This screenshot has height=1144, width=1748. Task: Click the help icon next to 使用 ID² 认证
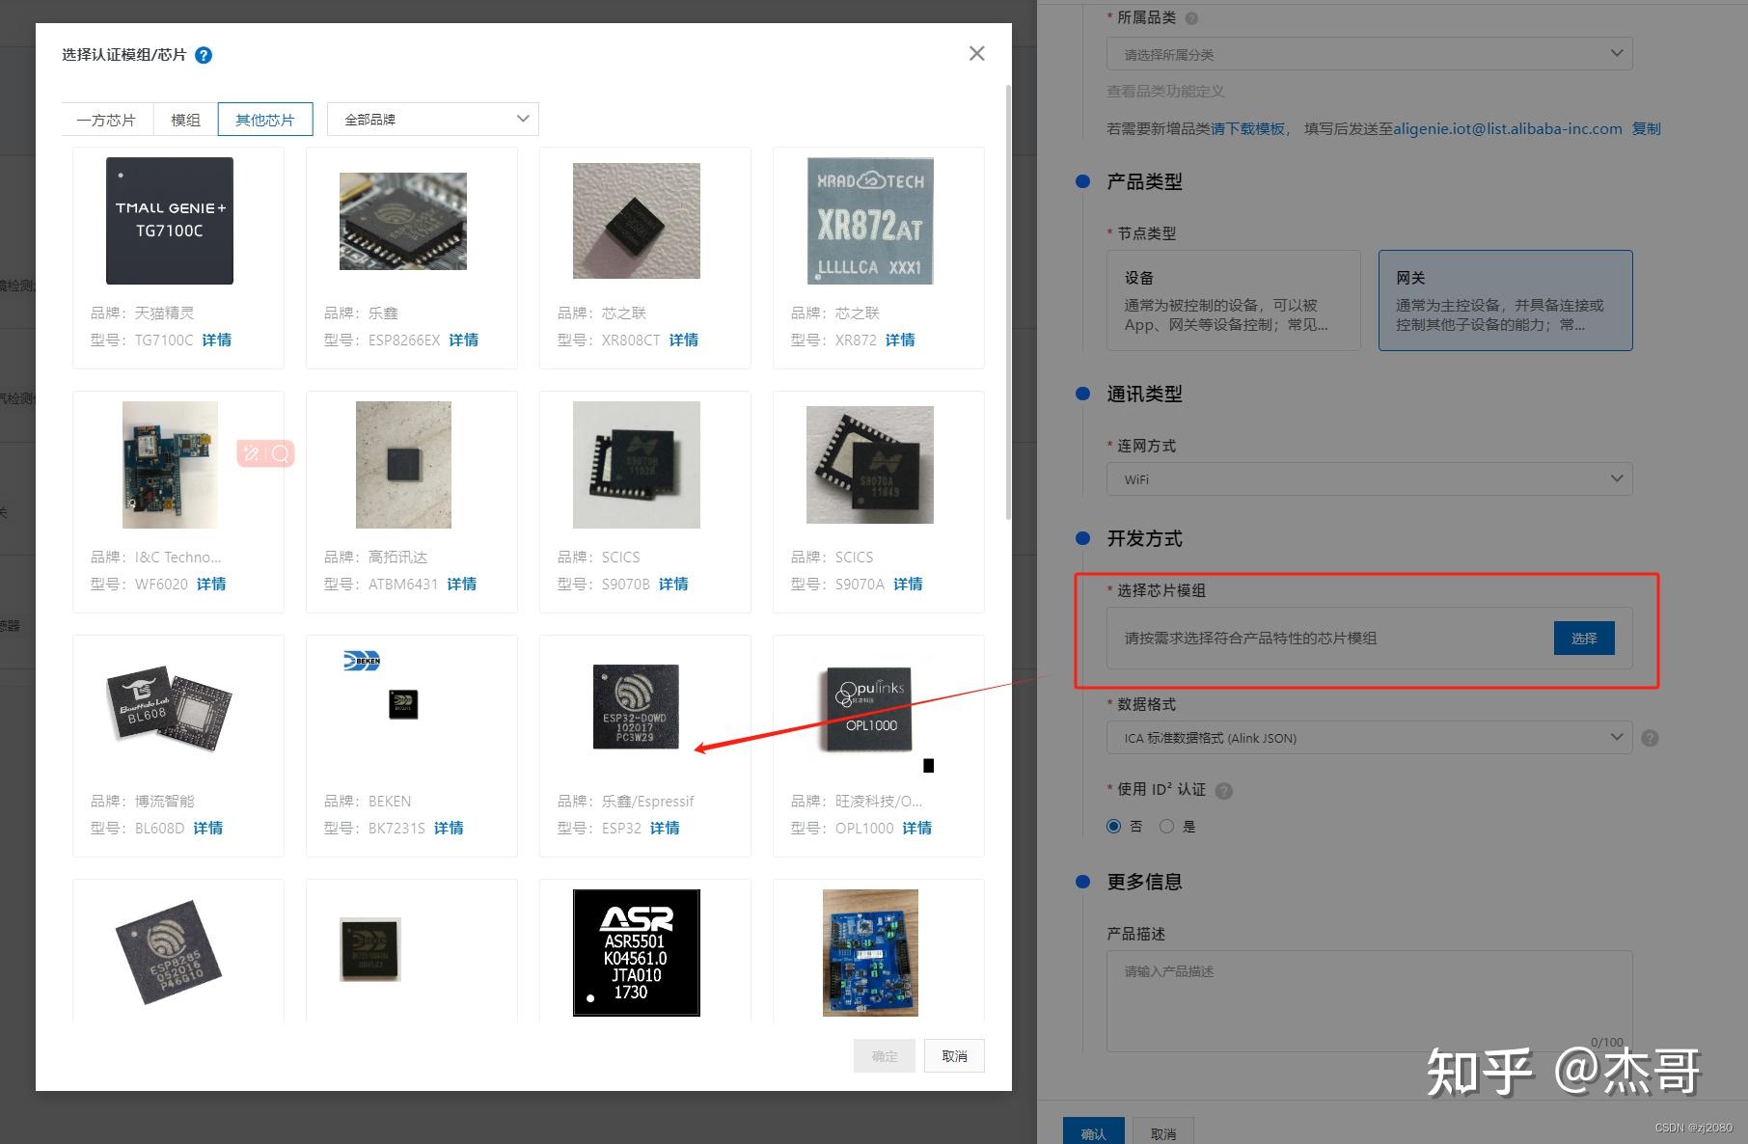click(x=1223, y=790)
